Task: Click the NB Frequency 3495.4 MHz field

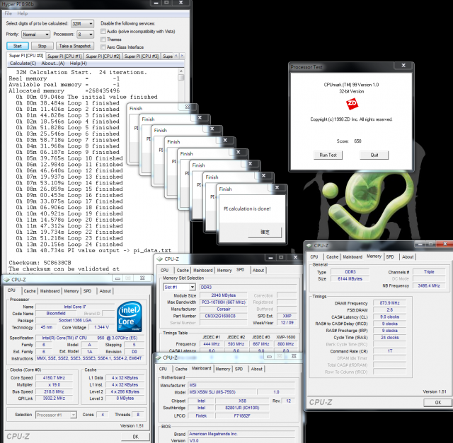Action: pyautogui.click(x=429, y=285)
